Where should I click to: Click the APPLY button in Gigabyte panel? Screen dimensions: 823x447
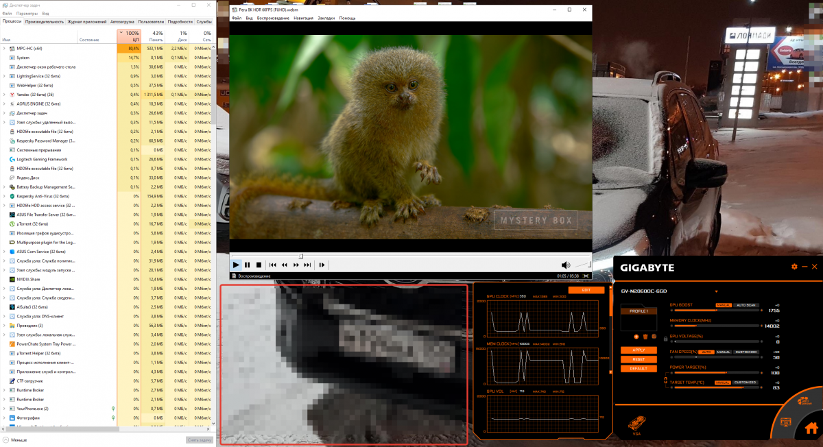638,350
